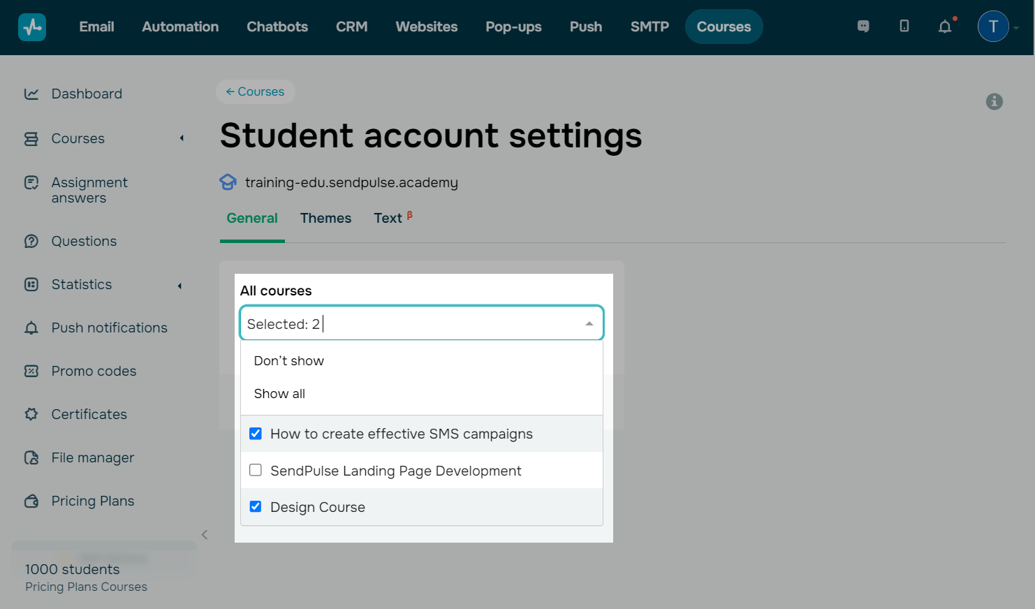Uncheck How to create effective SMS campaigns
Viewport: 1035px width, 609px height.
point(256,434)
